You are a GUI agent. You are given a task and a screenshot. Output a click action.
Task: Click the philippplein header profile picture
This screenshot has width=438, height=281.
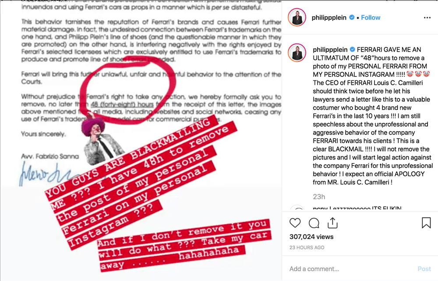click(x=297, y=17)
